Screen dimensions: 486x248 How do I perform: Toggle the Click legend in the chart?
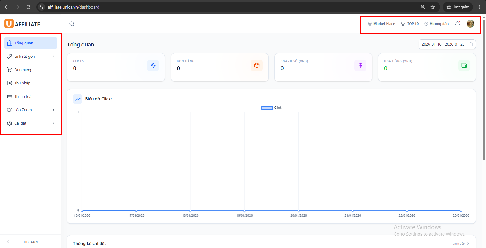click(271, 108)
